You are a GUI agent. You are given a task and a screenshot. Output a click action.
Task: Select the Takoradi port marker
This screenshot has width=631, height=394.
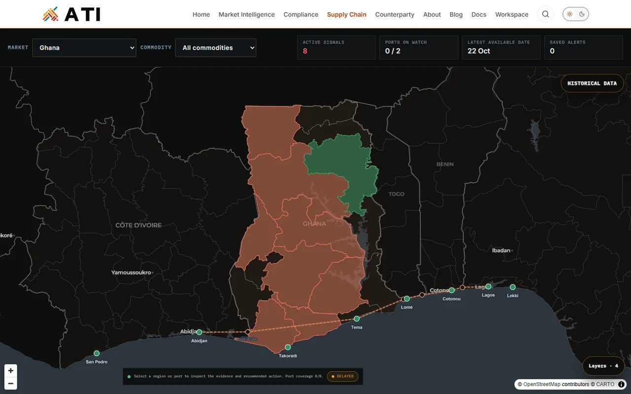tap(288, 347)
